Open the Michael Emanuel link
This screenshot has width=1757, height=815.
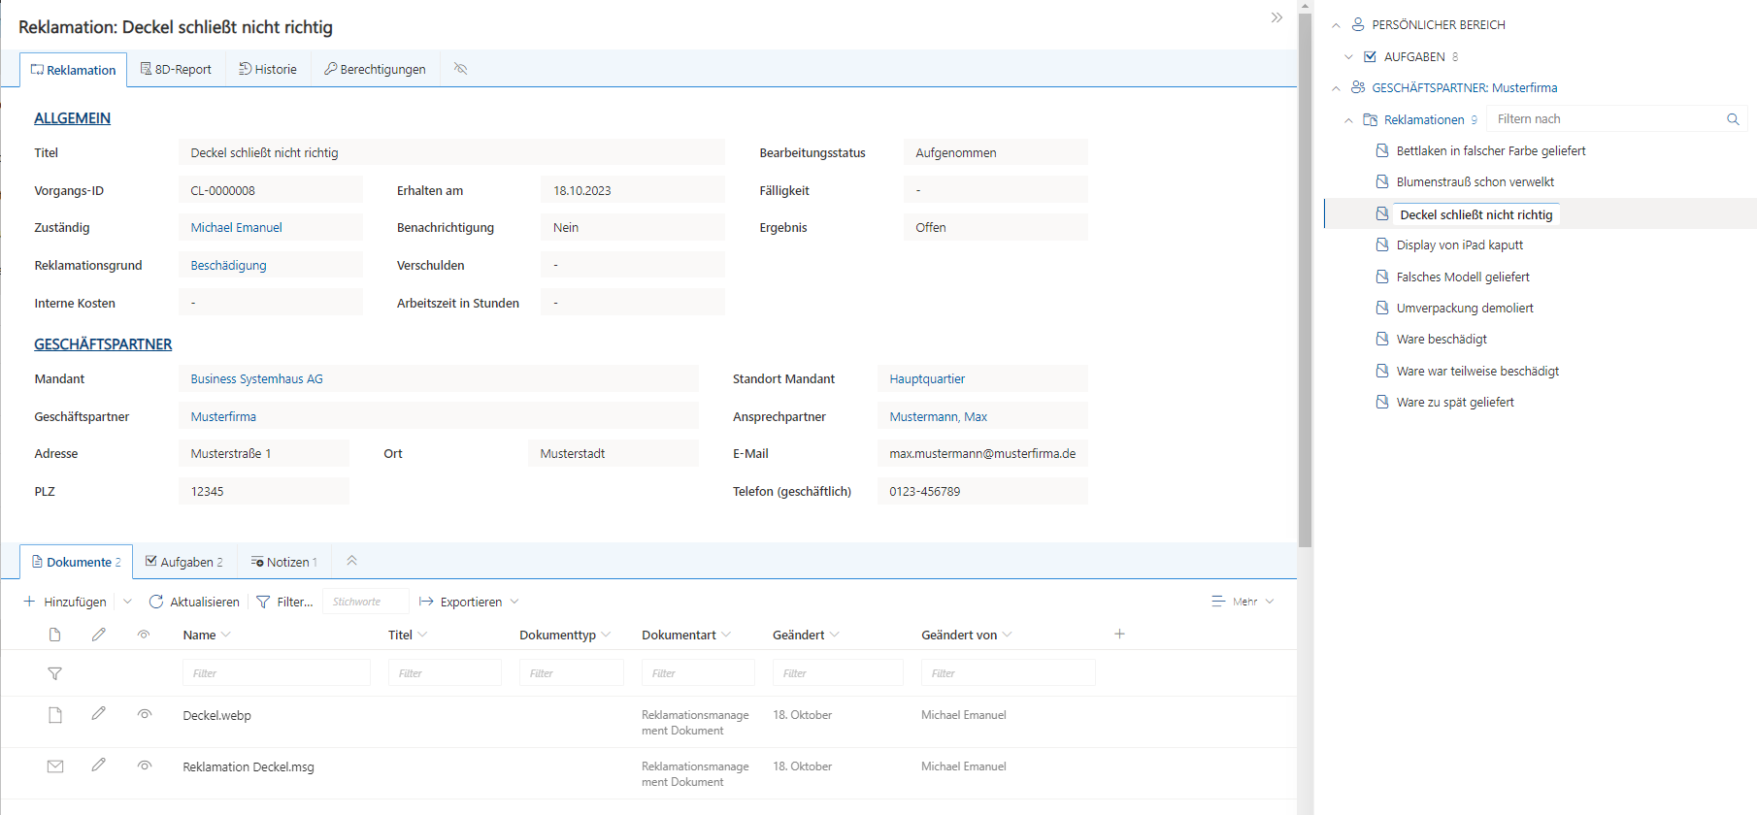(x=236, y=228)
